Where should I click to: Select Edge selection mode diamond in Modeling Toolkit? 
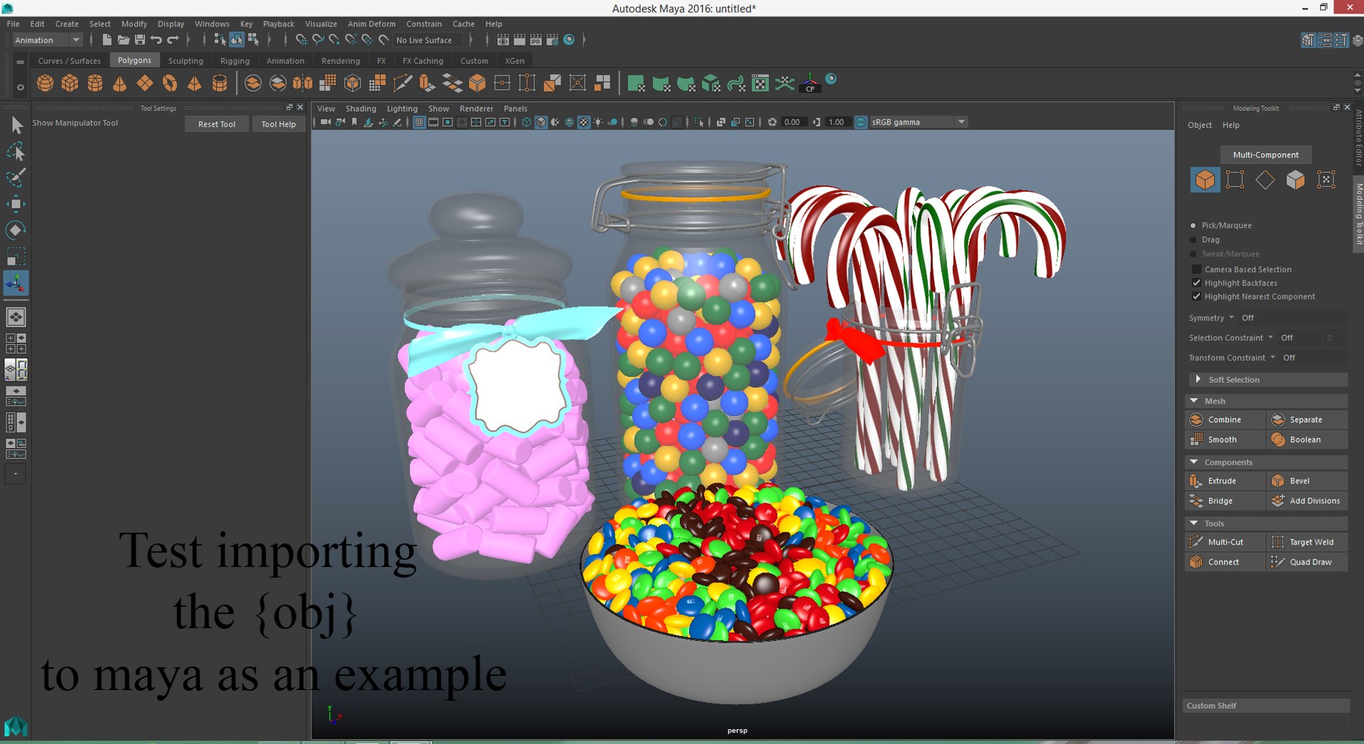1265,180
